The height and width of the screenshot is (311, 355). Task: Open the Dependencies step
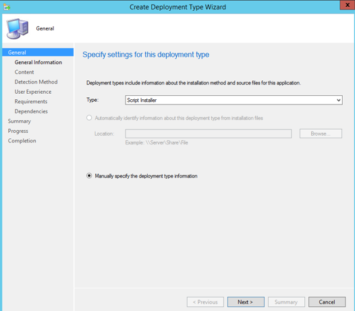(x=31, y=111)
